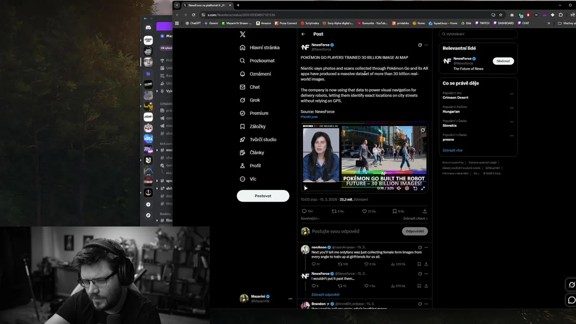
Task: Open more options for Slovakia trend
Action: coord(512,122)
